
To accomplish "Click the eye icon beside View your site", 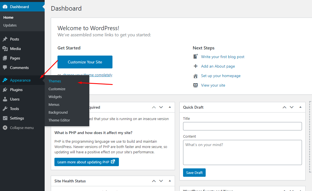I will 196,85.
